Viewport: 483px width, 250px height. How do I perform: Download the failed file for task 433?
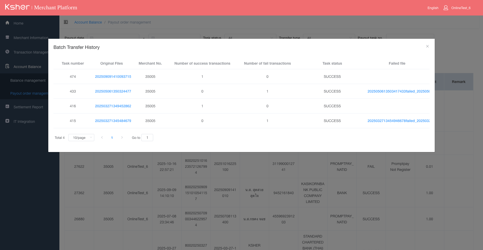pyautogui.click(x=398, y=91)
